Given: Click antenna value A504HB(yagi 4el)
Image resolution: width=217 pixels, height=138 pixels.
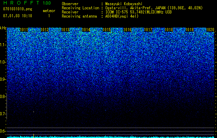Looking at the screenshot, I should point(122,16).
